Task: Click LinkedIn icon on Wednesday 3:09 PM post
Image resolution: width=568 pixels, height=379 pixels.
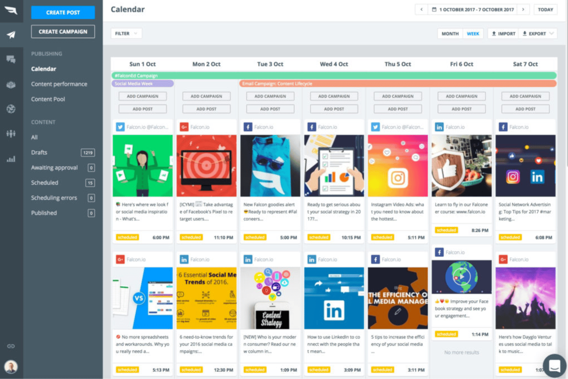Action: (312, 259)
